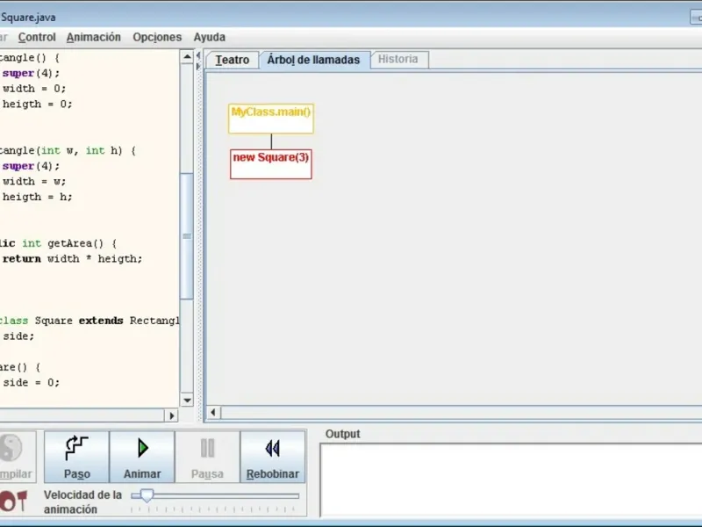
Task: Collapse the code pane with the splitter's left arrow
Action: 198,55
